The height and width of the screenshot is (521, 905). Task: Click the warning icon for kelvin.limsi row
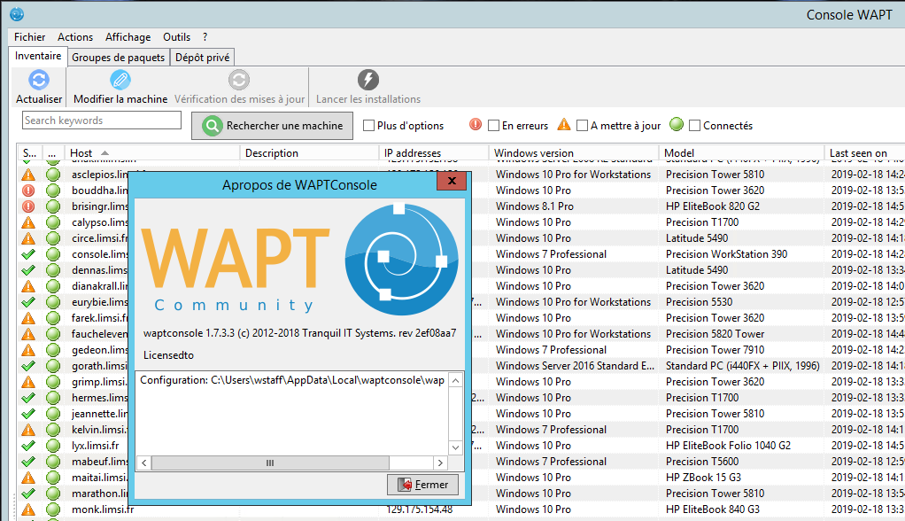[x=27, y=430]
